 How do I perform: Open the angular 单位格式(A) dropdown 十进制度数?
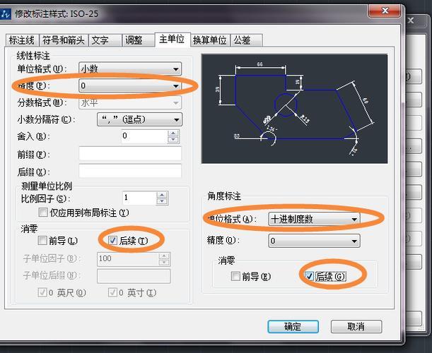[315, 219]
